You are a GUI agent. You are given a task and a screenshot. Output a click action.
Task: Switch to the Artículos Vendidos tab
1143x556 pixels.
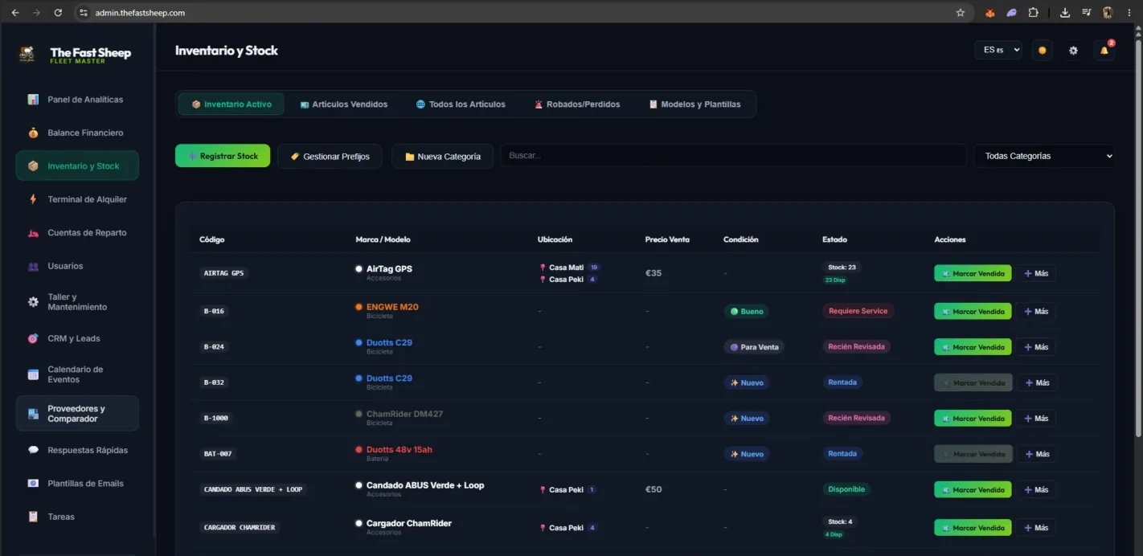344,104
